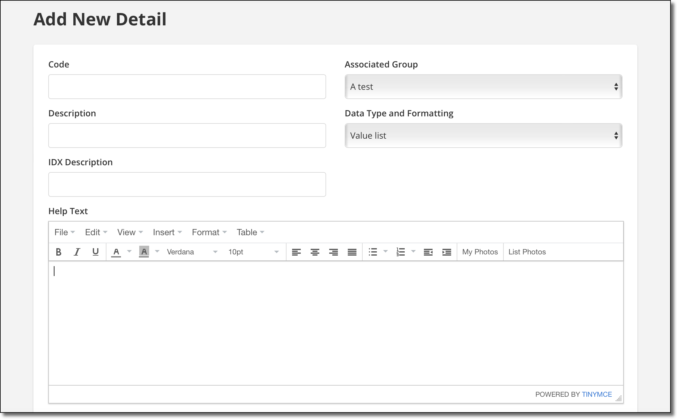Decrease indent of paragraph
The height and width of the screenshot is (419, 677).
[428, 252]
